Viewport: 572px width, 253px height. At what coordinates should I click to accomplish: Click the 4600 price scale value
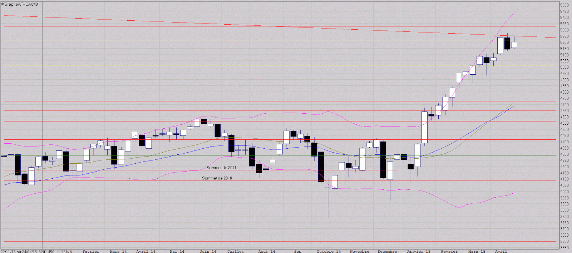pyautogui.click(x=564, y=117)
